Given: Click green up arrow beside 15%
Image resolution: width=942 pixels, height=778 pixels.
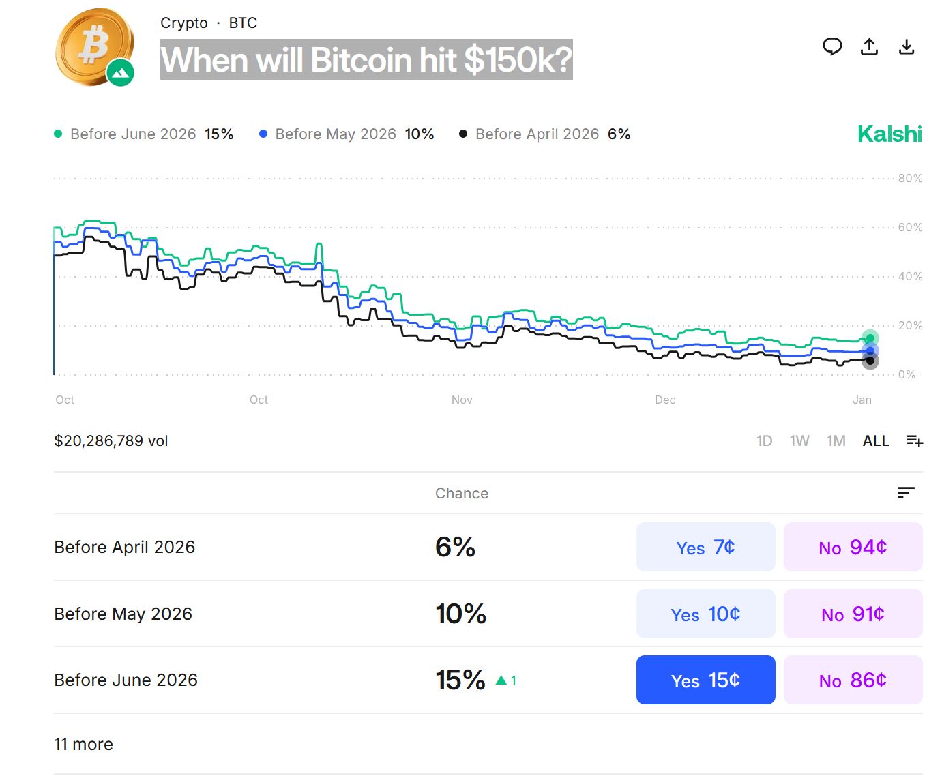Looking at the screenshot, I should (501, 680).
